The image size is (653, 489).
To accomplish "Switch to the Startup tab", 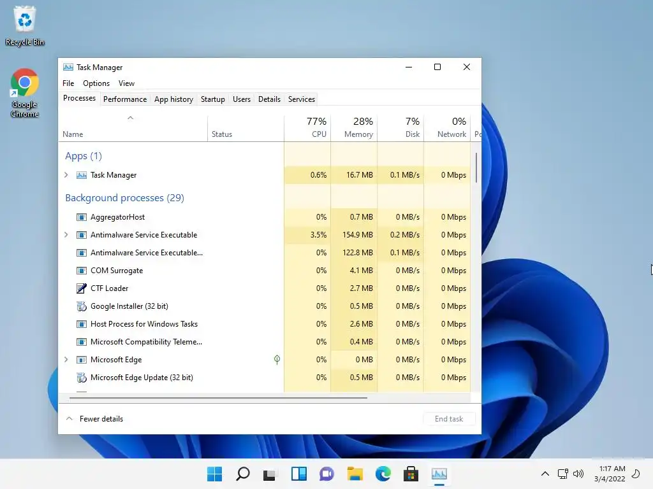I will [213, 99].
